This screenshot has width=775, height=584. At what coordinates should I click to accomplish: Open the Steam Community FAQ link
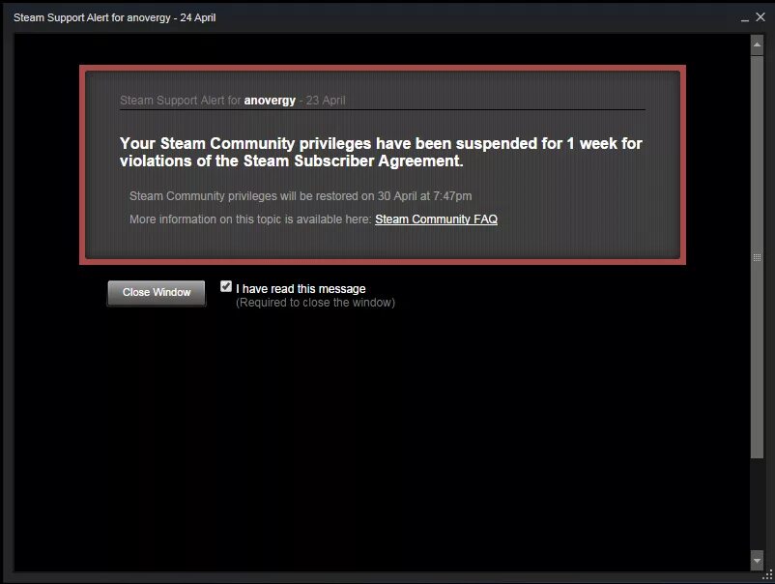point(436,219)
